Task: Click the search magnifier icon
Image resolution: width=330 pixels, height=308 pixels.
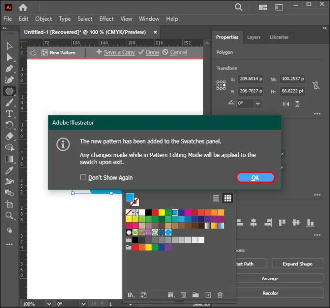Action: (x=238, y=7)
